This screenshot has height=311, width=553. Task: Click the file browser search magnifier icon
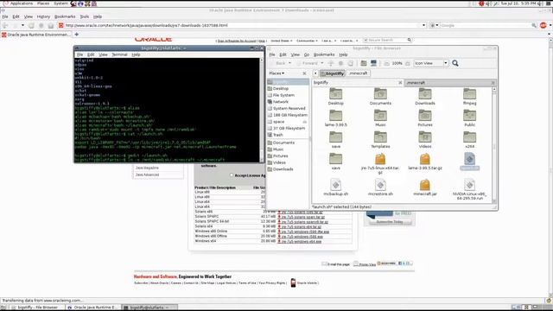(x=455, y=63)
